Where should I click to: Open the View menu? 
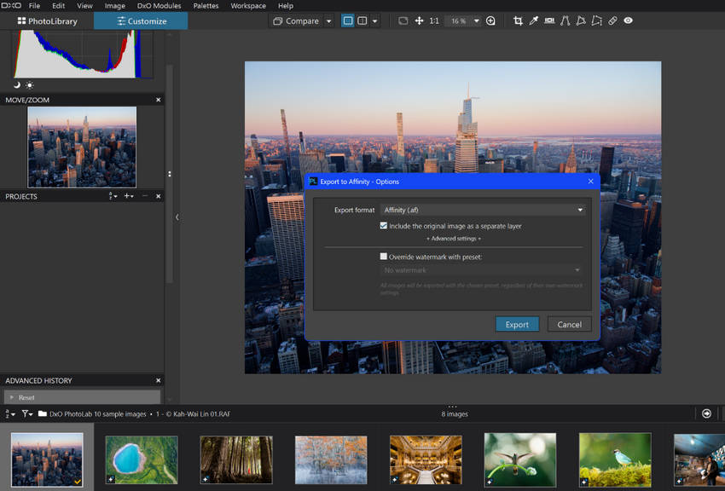[x=84, y=6]
